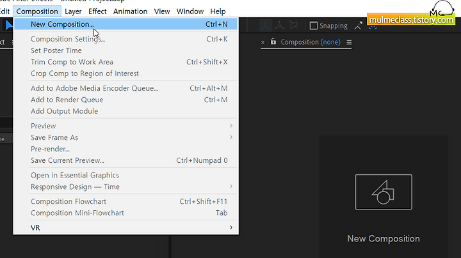Select Open in Essential Graphics

click(x=126, y=175)
